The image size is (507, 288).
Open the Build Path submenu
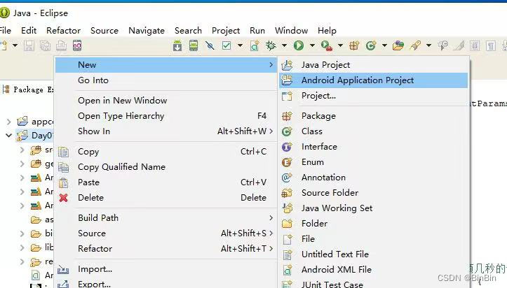coord(166,218)
